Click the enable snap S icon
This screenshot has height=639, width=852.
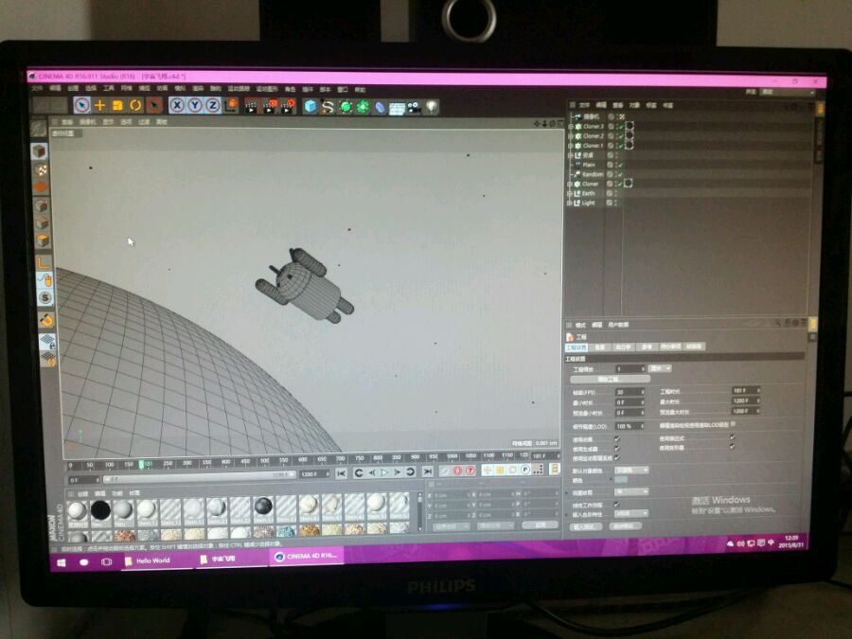point(45,298)
